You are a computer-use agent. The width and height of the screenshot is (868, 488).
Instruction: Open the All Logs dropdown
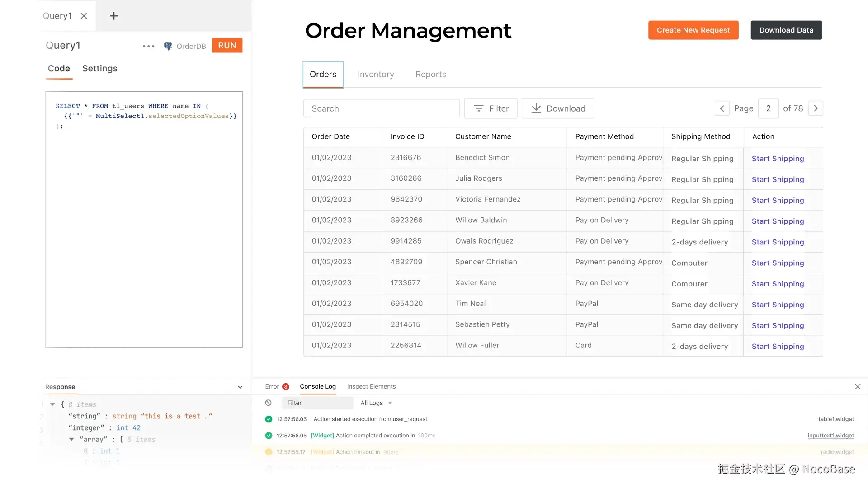point(376,403)
